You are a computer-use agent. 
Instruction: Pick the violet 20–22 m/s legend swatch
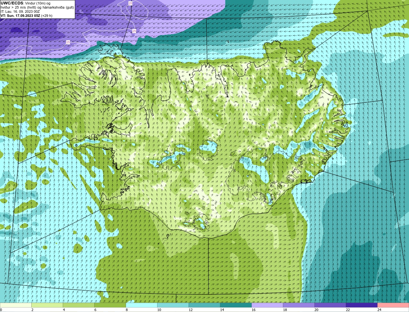[x=330, y=305]
